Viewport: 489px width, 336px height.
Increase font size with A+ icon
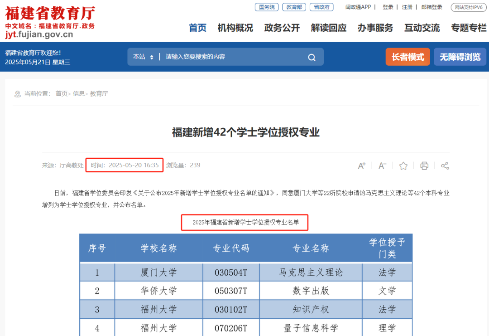click(361, 166)
